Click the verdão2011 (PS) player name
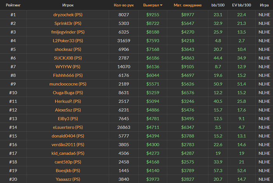Image resolution: width=273 pixels, height=183 pixels. [68, 144]
